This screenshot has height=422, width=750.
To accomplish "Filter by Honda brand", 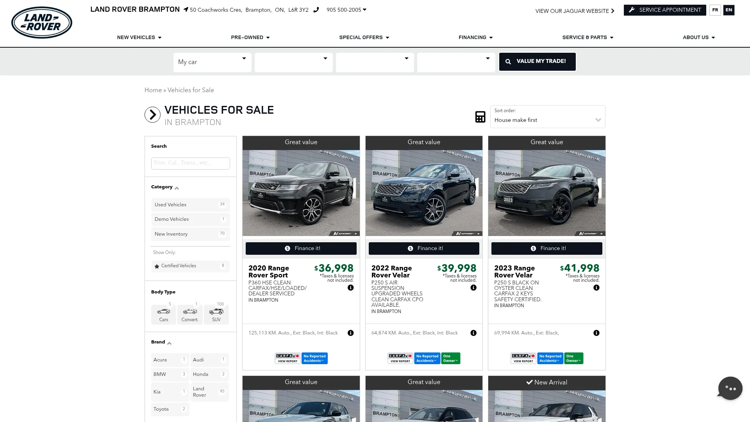I will tap(209, 374).
